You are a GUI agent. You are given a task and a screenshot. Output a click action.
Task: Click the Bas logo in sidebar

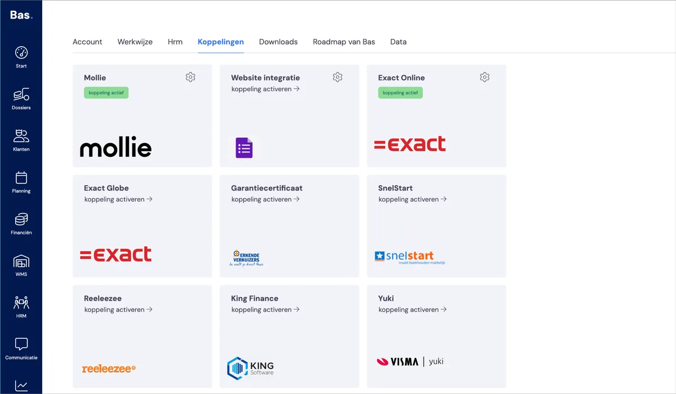(x=21, y=15)
